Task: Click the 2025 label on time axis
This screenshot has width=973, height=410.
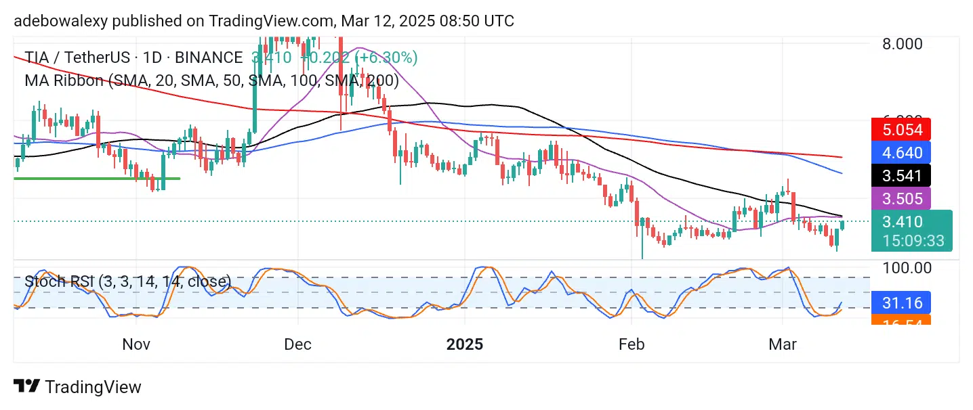Action: (465, 344)
